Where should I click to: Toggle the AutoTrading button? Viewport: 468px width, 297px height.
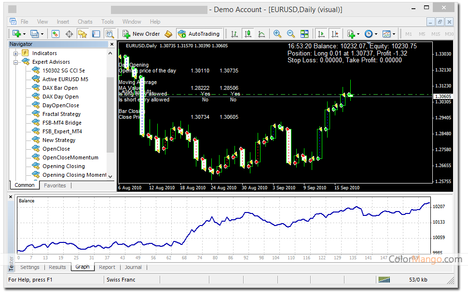[x=199, y=34]
